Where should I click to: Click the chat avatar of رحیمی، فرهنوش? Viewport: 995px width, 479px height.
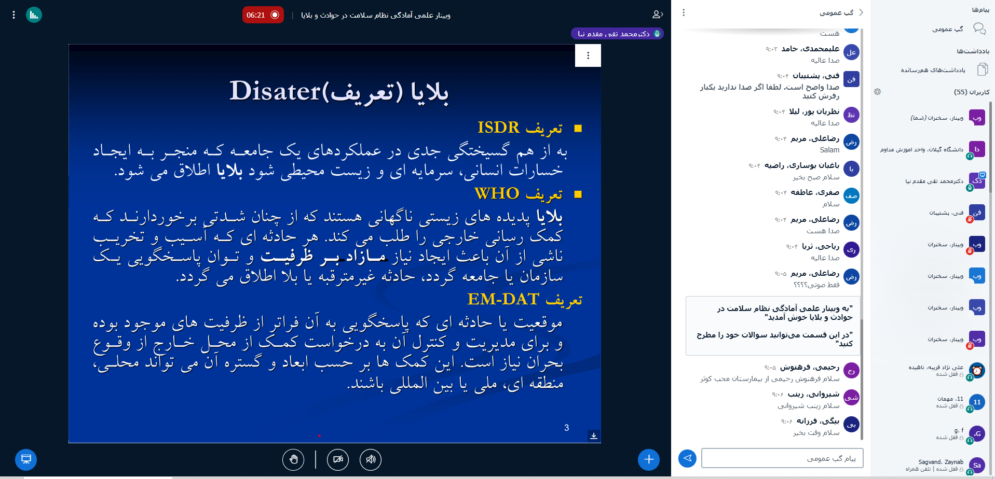(851, 371)
